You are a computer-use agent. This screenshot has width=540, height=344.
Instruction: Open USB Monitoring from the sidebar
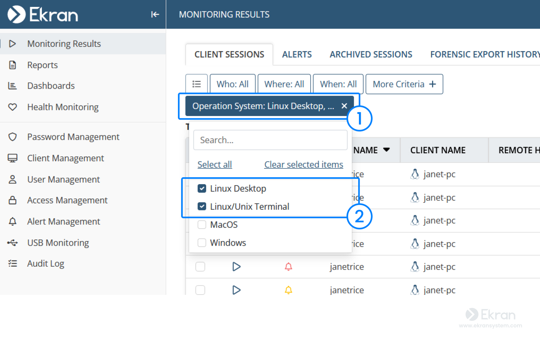tap(58, 243)
